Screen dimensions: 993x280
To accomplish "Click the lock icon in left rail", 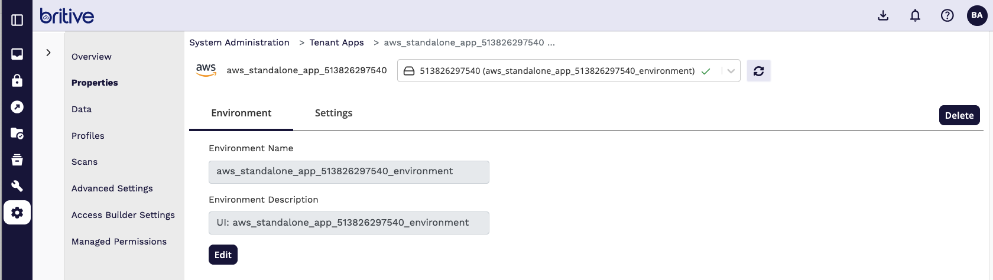I will coord(17,80).
